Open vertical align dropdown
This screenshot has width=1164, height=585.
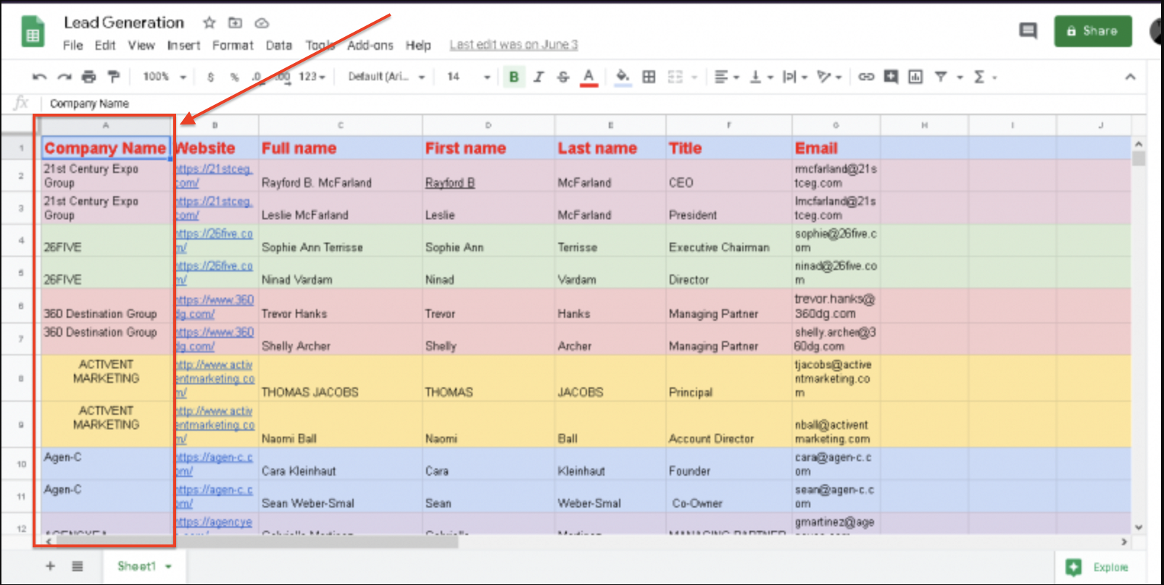tap(761, 77)
